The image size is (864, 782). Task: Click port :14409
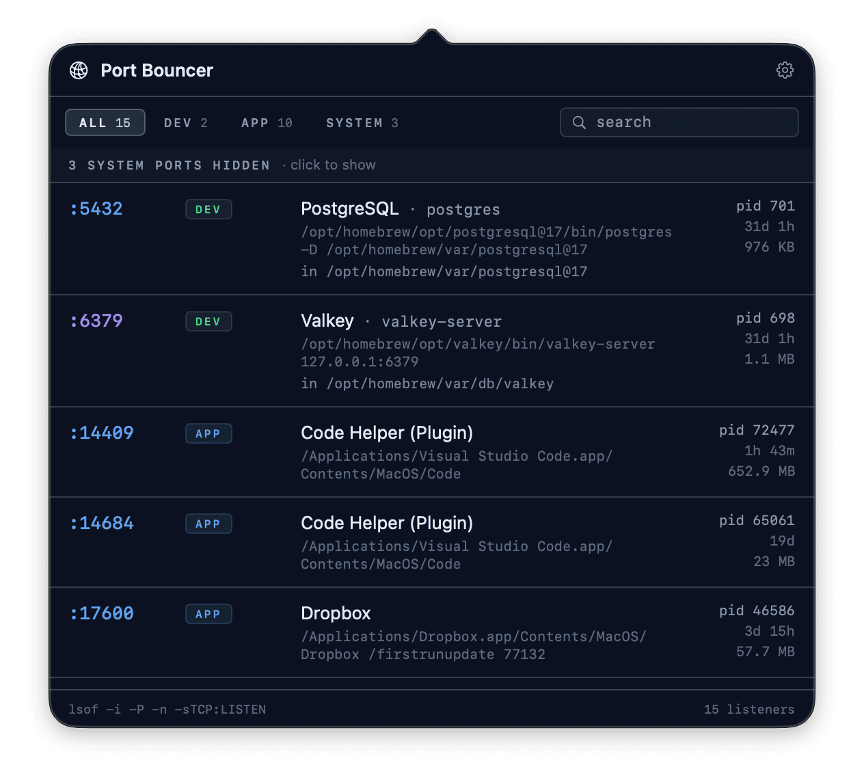(x=102, y=433)
